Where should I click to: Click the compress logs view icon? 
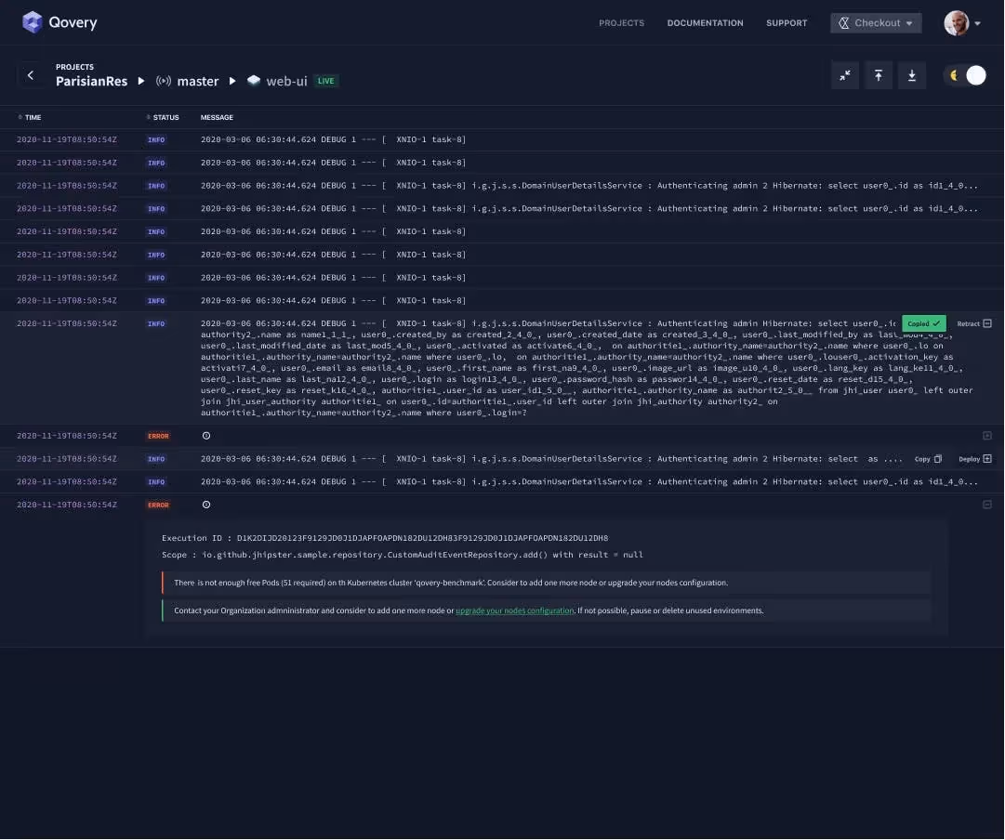[x=845, y=75]
